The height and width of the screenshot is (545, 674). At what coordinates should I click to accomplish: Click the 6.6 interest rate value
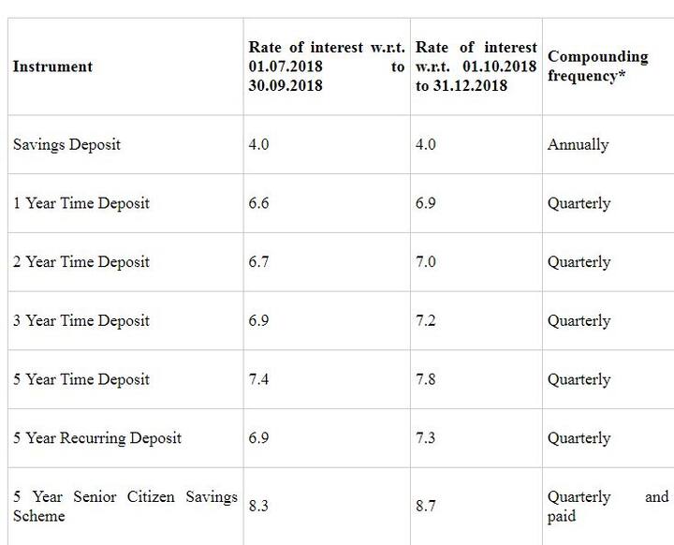pos(259,203)
